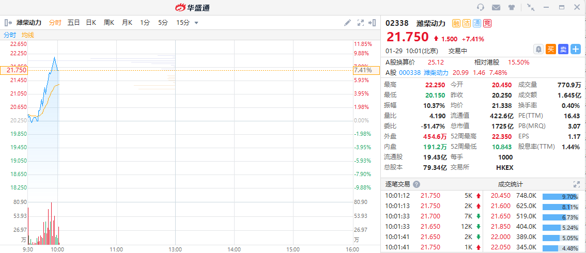Viewport: 586px width, 253px height.
Task: Click the 52周最高 value 22.350
Action: pos(502,137)
